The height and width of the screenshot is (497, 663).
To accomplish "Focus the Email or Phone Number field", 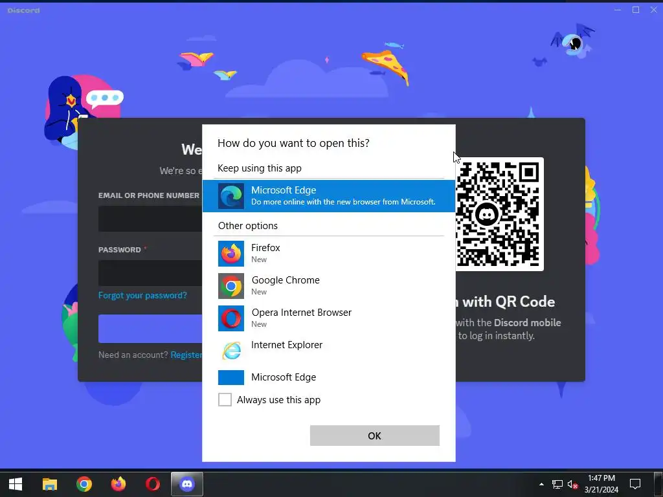I will click(150, 219).
